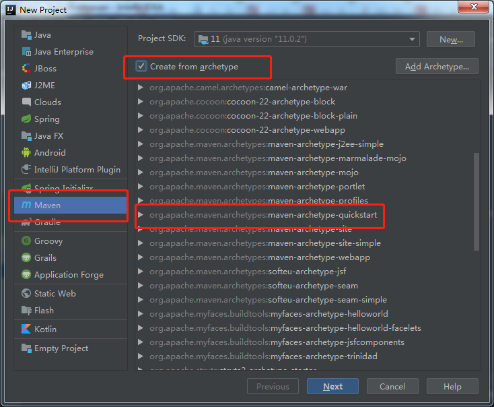Click the JBoss icon
This screenshot has height=407, width=494.
tap(26, 68)
